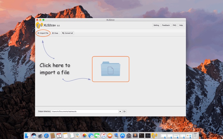Viewport: 223px width, 139px height.
Task: Open iTunes from the dock
Action: click(103, 136)
